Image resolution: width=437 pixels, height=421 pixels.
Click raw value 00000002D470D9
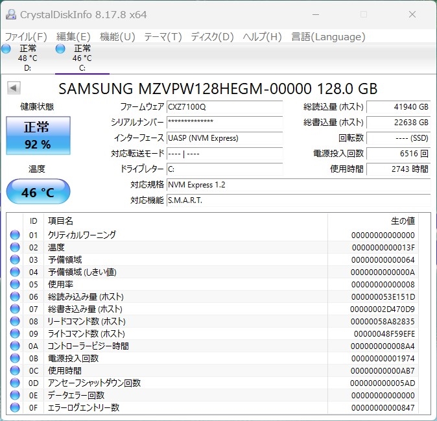click(383, 309)
